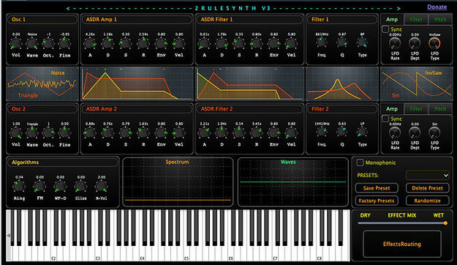Click the Osc 1 Vol knob
This screenshot has height=265, width=457.
pos(16,44)
